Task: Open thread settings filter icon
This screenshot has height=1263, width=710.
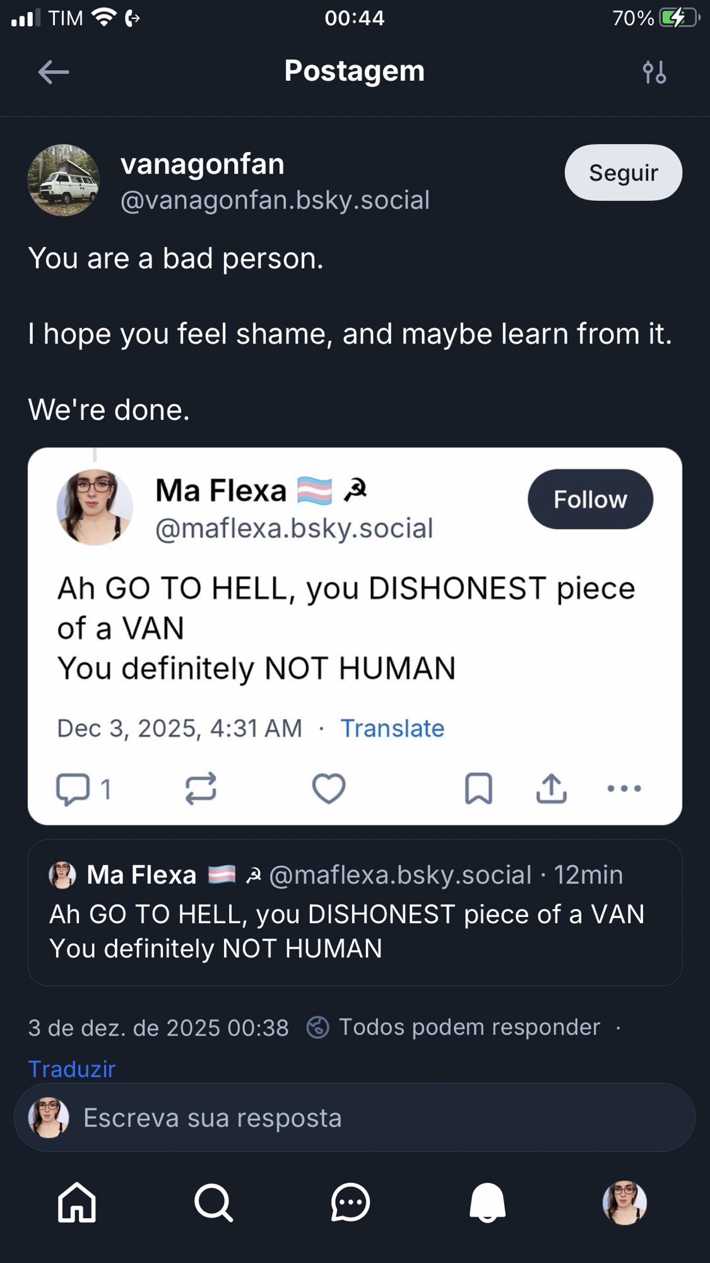Action: coord(654,72)
